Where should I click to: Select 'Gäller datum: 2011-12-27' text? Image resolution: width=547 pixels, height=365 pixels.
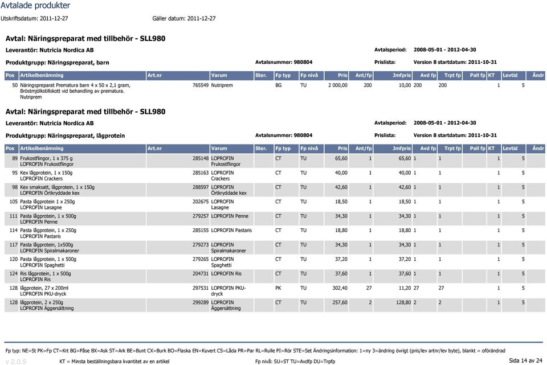(x=184, y=18)
